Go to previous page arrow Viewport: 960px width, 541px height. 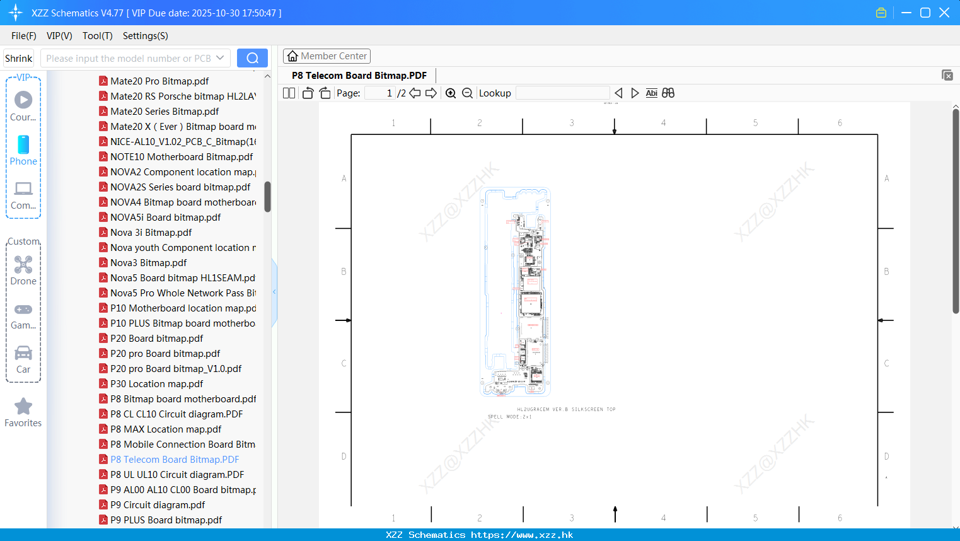click(415, 93)
